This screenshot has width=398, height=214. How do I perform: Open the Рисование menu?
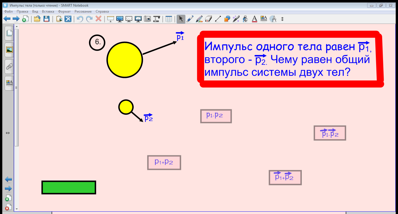(83, 12)
